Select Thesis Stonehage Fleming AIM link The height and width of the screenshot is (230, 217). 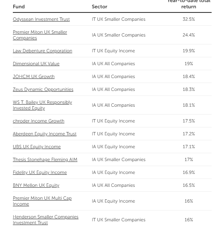point(45,159)
